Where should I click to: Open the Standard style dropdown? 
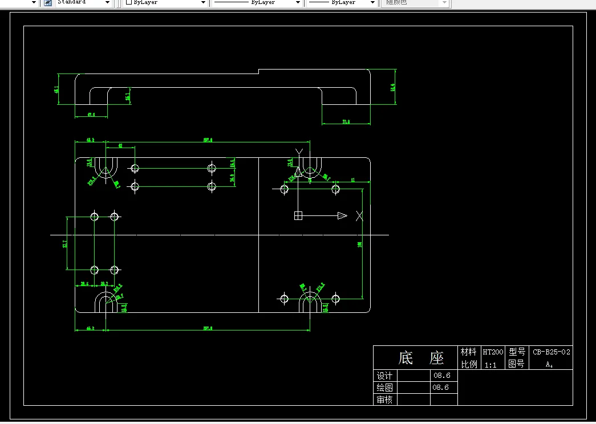tap(108, 3)
